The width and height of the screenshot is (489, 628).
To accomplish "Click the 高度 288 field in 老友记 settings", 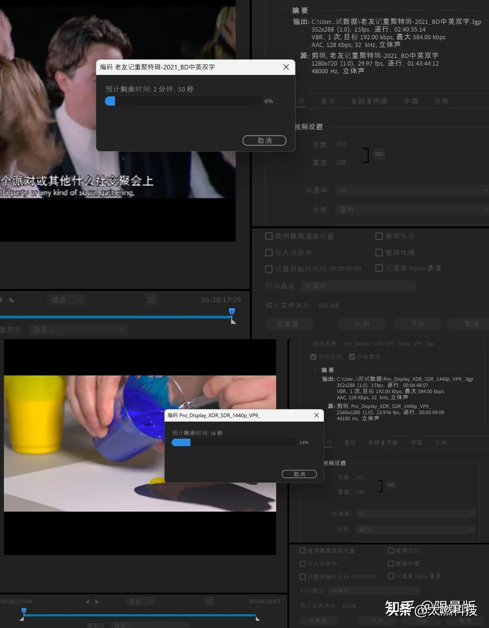I will (x=341, y=163).
